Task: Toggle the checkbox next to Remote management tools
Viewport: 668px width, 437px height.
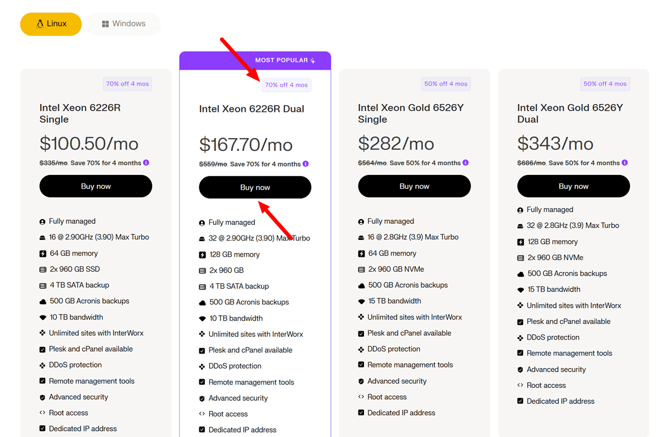Action: coord(202,382)
